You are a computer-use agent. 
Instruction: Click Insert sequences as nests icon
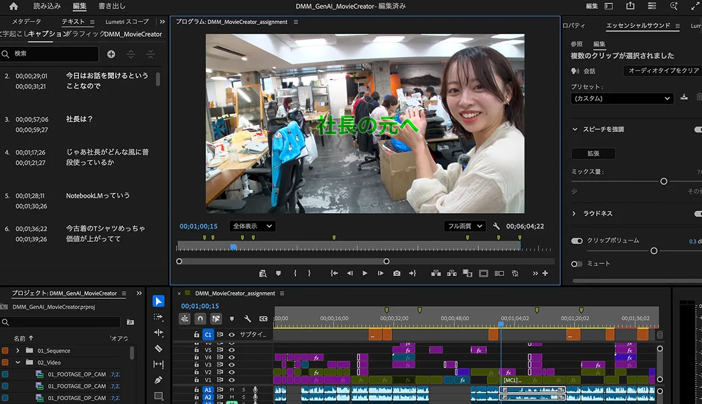coord(184,318)
